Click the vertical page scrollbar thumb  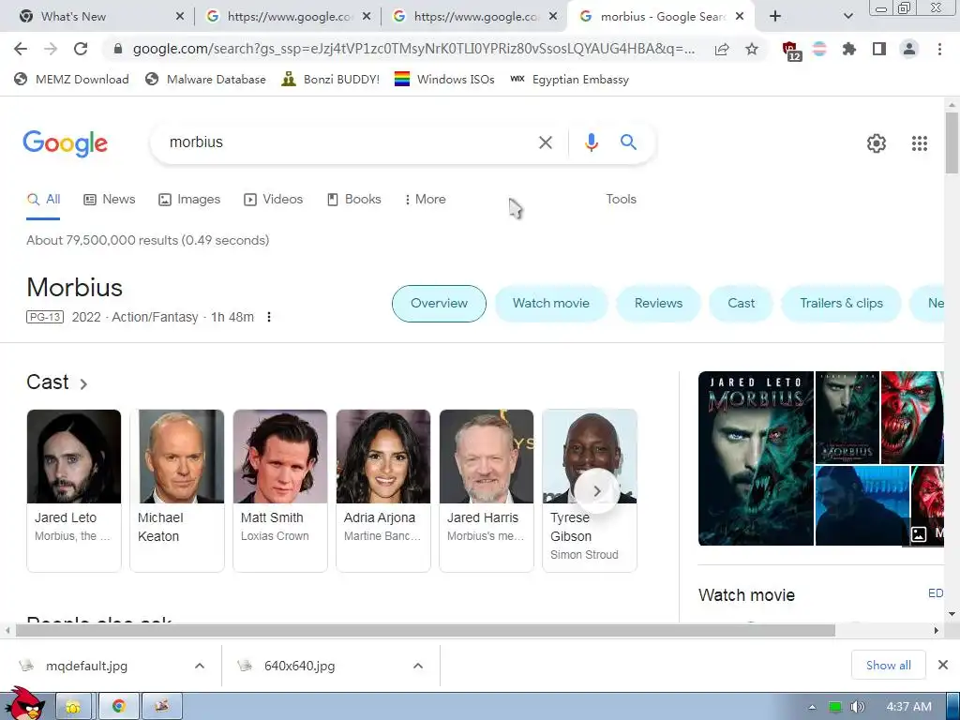[952, 142]
